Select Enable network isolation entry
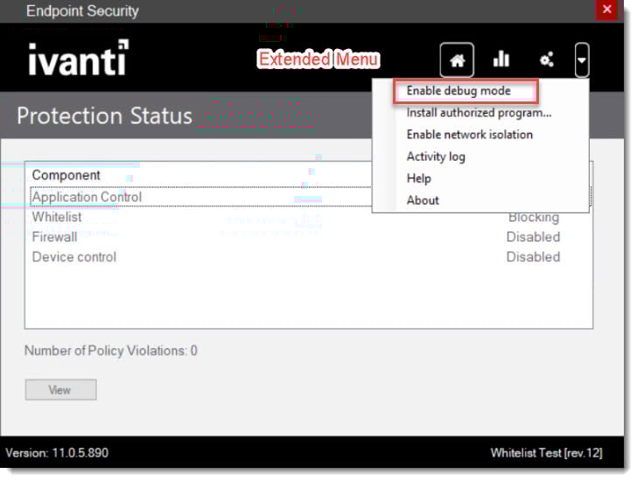Image resolution: width=637 pixels, height=481 pixels. [469, 135]
